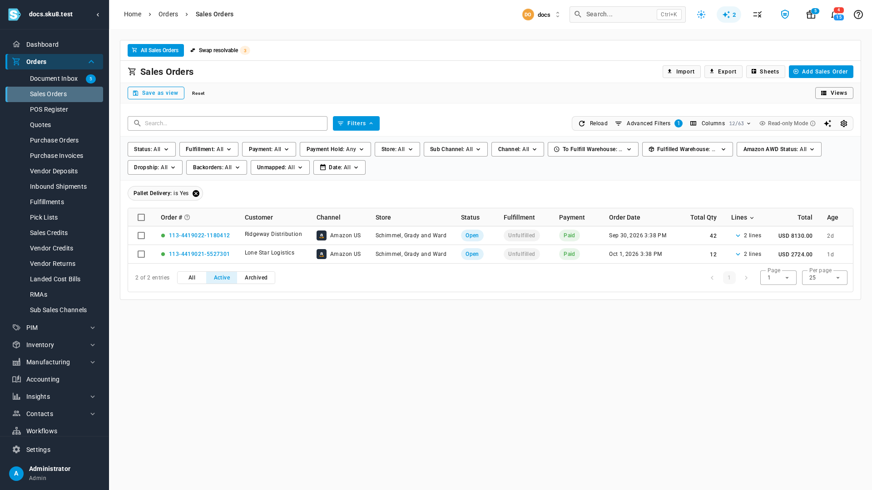This screenshot has height=490, width=872.
Task: Click the shield icon in top bar
Action: tap(785, 15)
